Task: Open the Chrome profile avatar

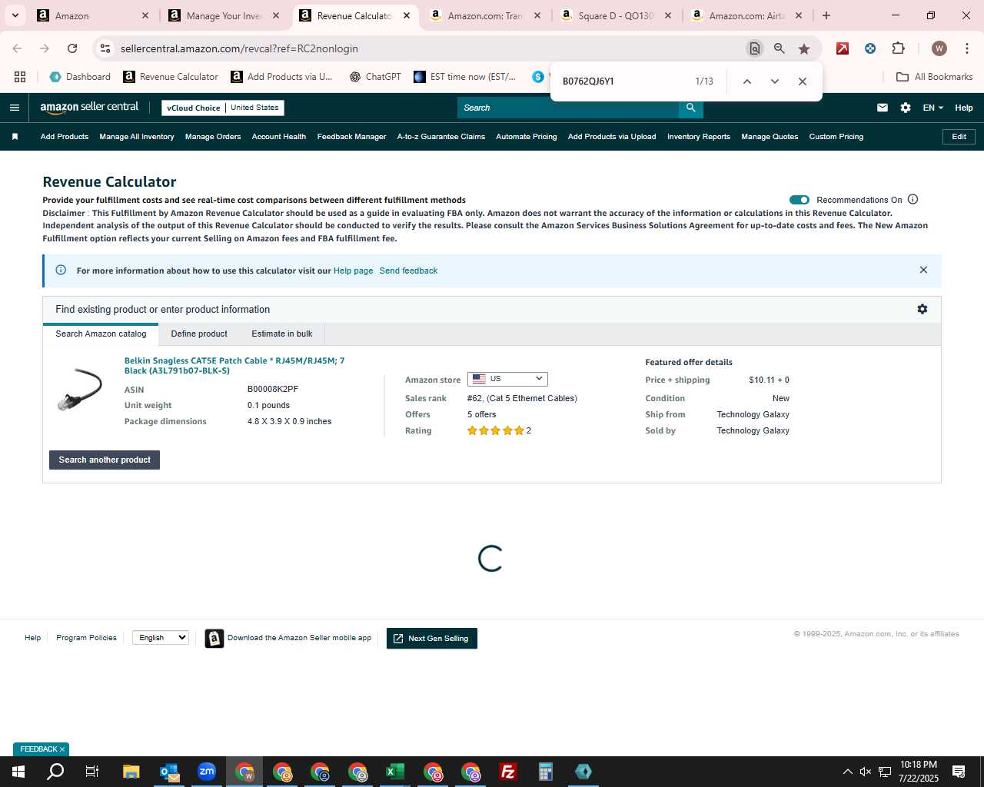Action: pyautogui.click(x=939, y=48)
